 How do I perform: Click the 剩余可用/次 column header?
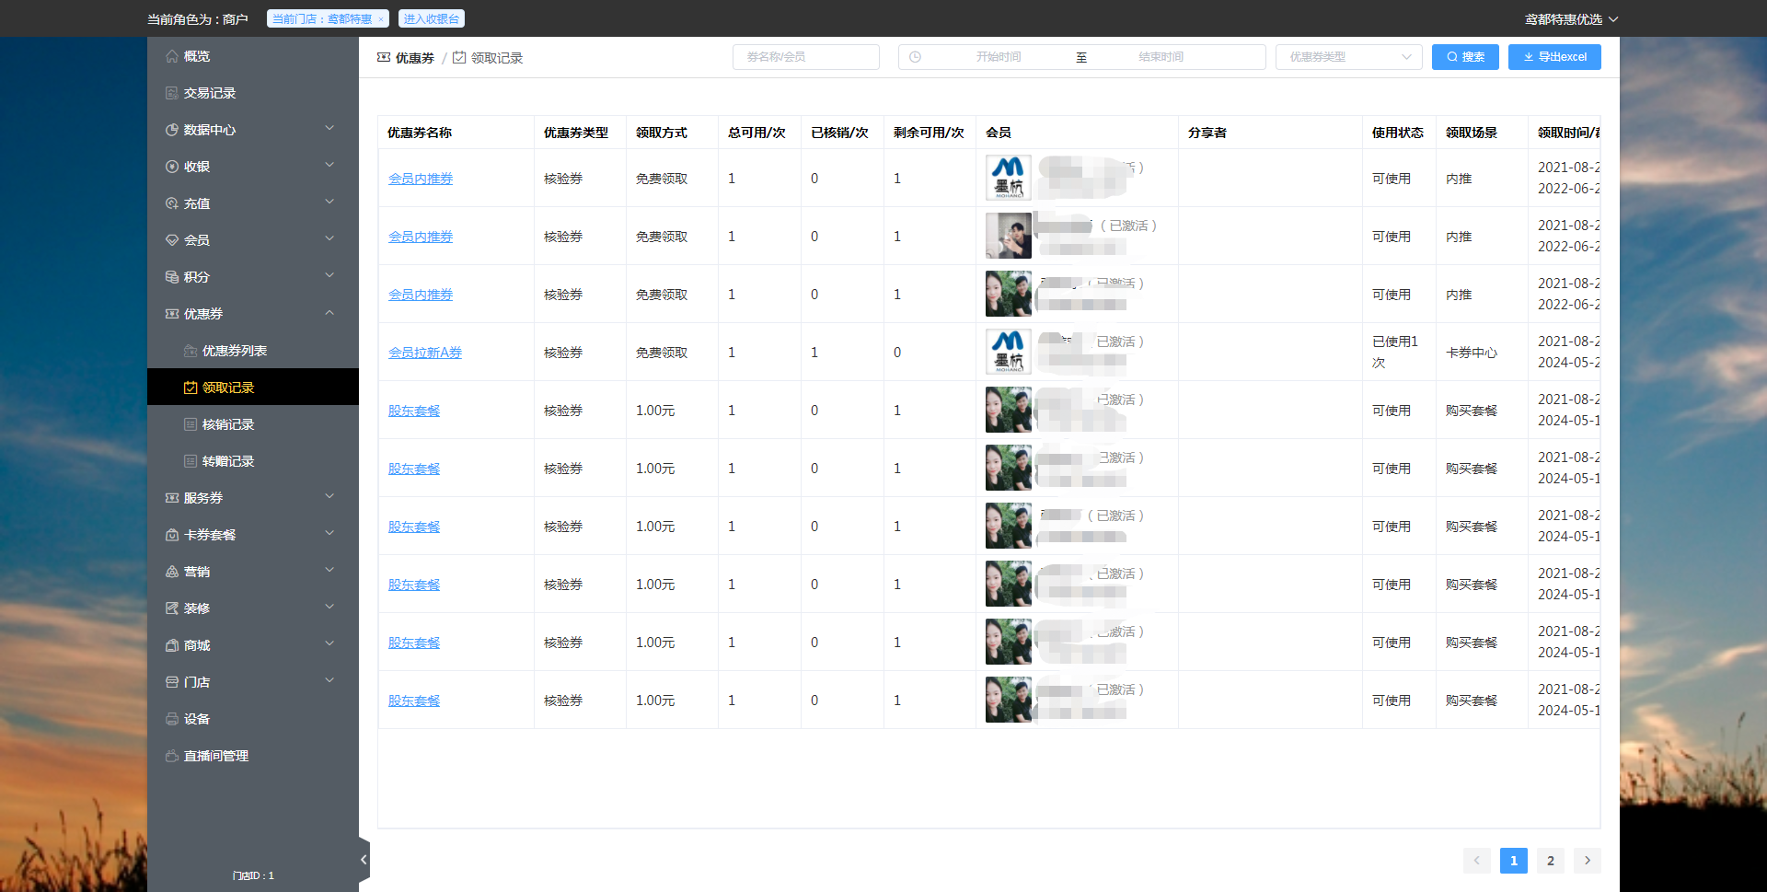tap(929, 133)
